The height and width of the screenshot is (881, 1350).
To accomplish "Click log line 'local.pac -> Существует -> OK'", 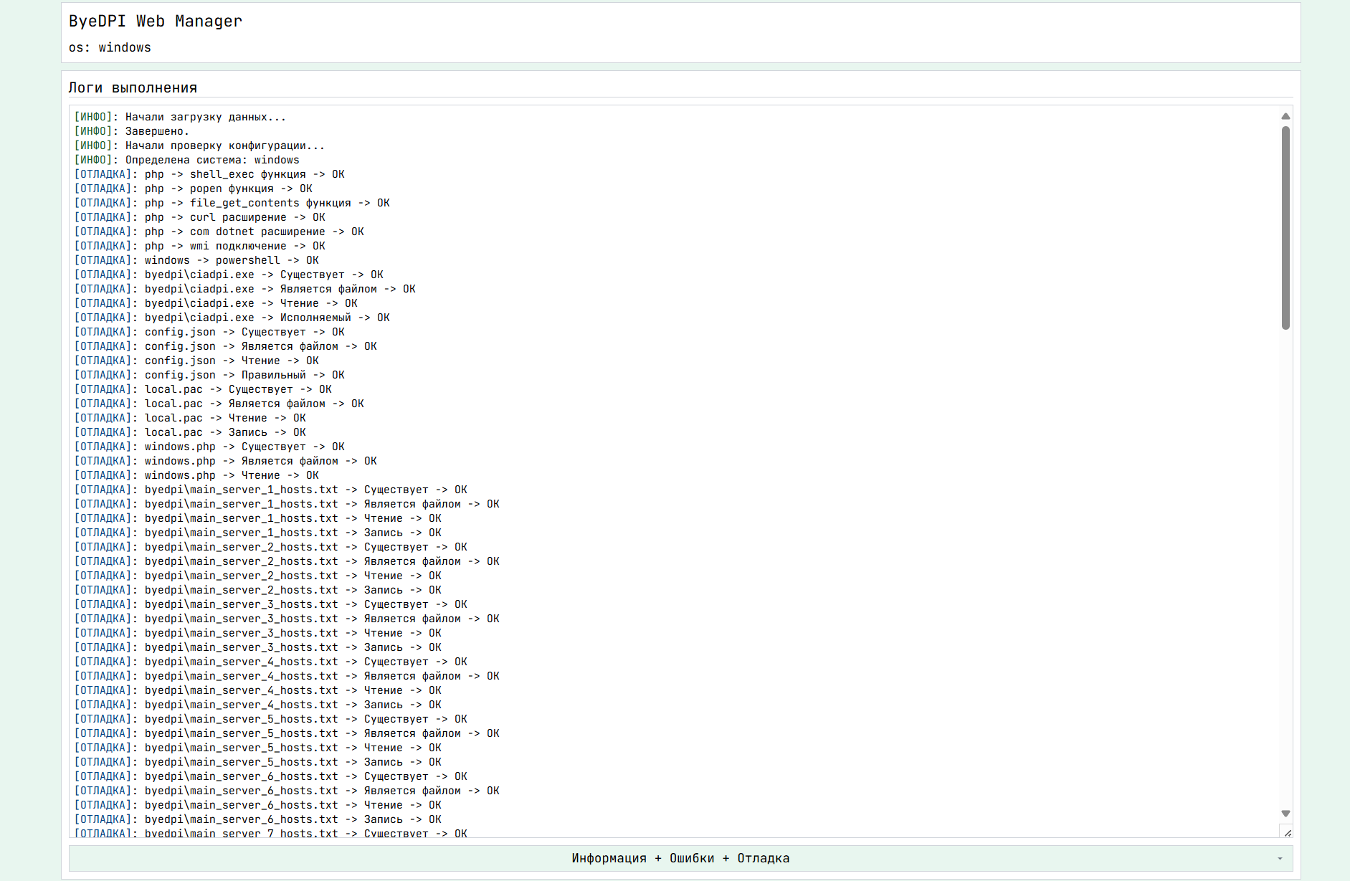I will coord(203,389).
